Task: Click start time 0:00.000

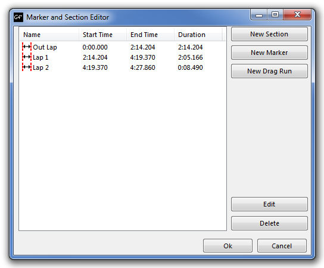Action: click(95, 47)
